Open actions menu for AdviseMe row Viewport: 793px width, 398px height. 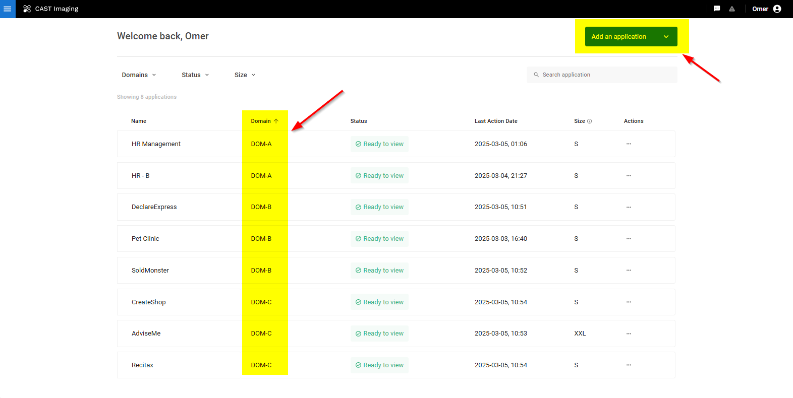point(629,334)
